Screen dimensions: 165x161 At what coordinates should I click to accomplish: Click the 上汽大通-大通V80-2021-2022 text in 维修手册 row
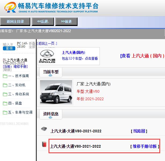(75, 146)
